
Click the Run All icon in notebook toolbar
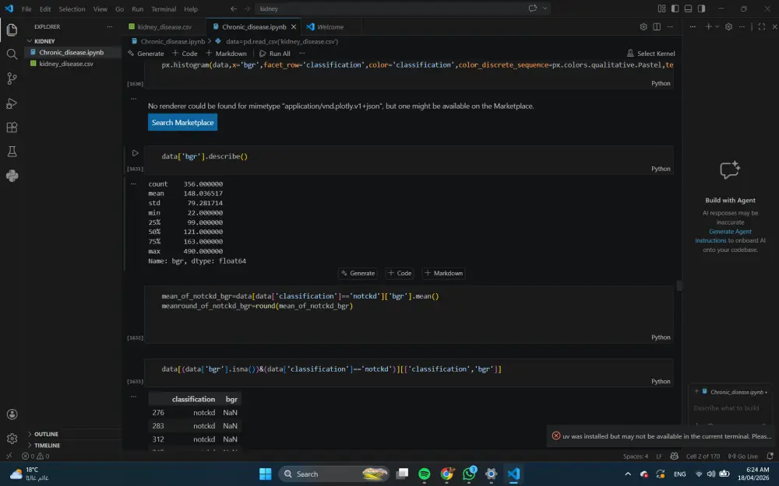coord(273,53)
